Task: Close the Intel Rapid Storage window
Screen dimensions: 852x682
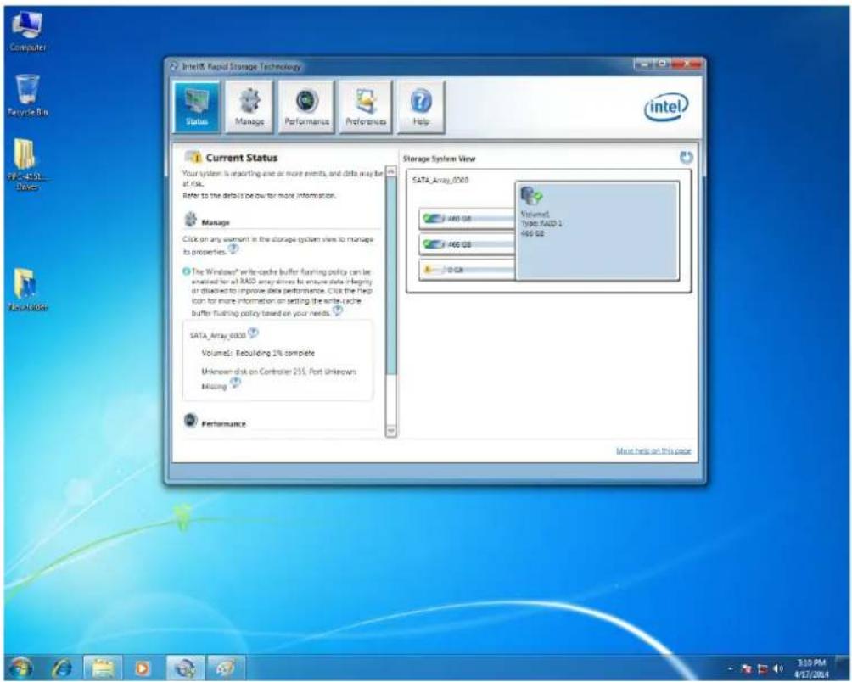Action: point(687,64)
